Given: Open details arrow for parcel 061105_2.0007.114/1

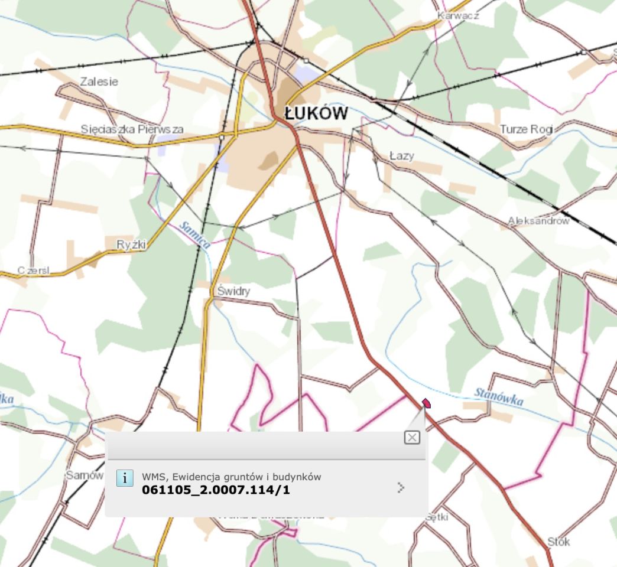Looking at the screenshot, I should tap(401, 488).
